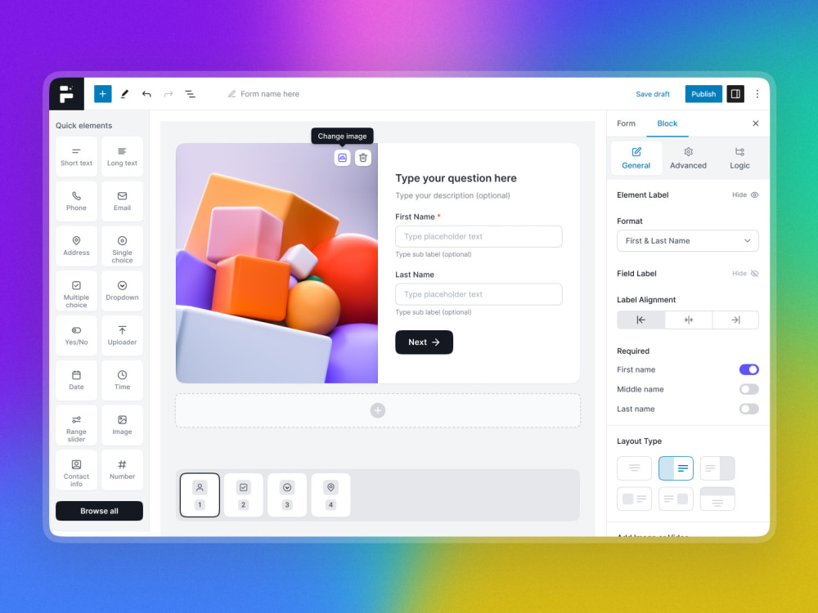
Task: Edit 'Type your description (optional)' text
Action: pos(453,195)
